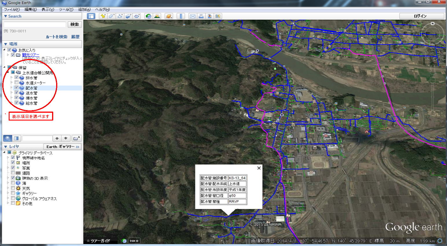The image size is (447, 246).
Task: Open the 履歴 search history link
Action: click(75, 37)
